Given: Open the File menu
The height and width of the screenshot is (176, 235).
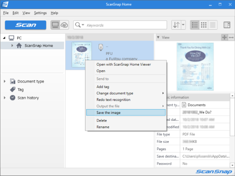Looking at the screenshot, I should tap(6, 13).
